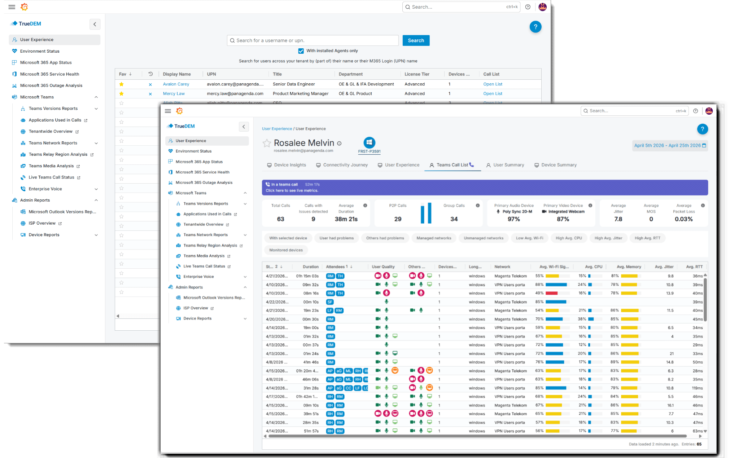Open the User Summary tab

pyautogui.click(x=505, y=165)
